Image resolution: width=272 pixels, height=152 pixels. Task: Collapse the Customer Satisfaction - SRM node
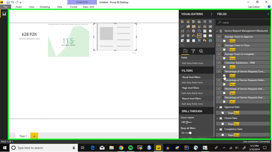[219, 63]
